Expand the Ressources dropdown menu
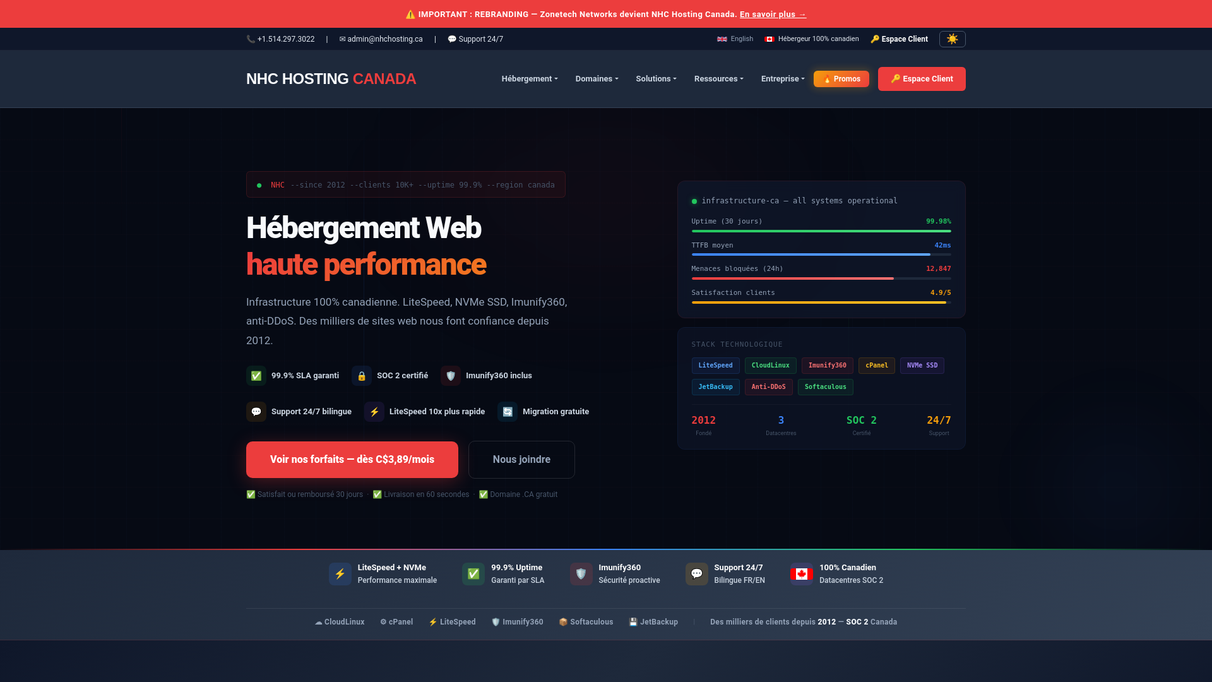Viewport: 1212px width, 682px height. (718, 79)
